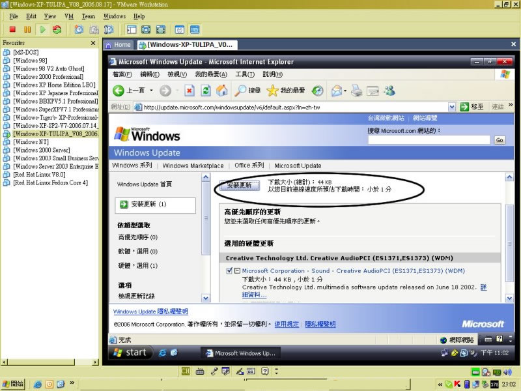Click the host 開始 start button
Screen dimensions: 521x391
click(x=13, y=384)
